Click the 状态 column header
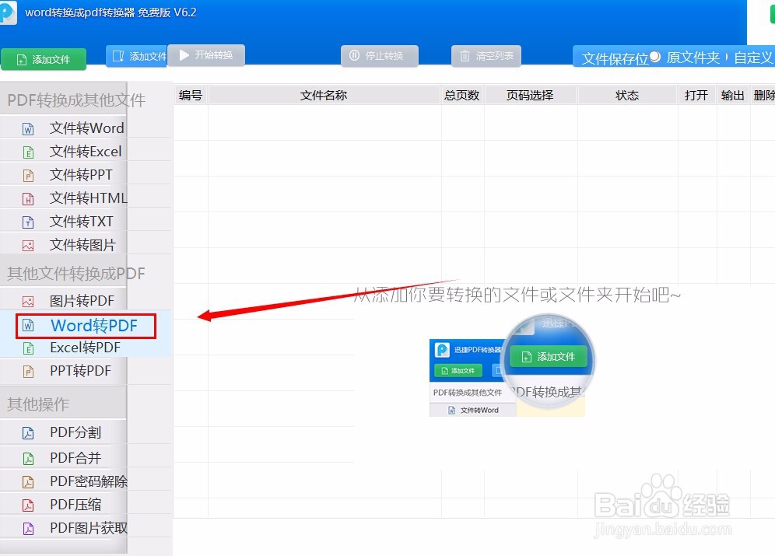Image resolution: width=775 pixels, height=556 pixels. coord(627,95)
